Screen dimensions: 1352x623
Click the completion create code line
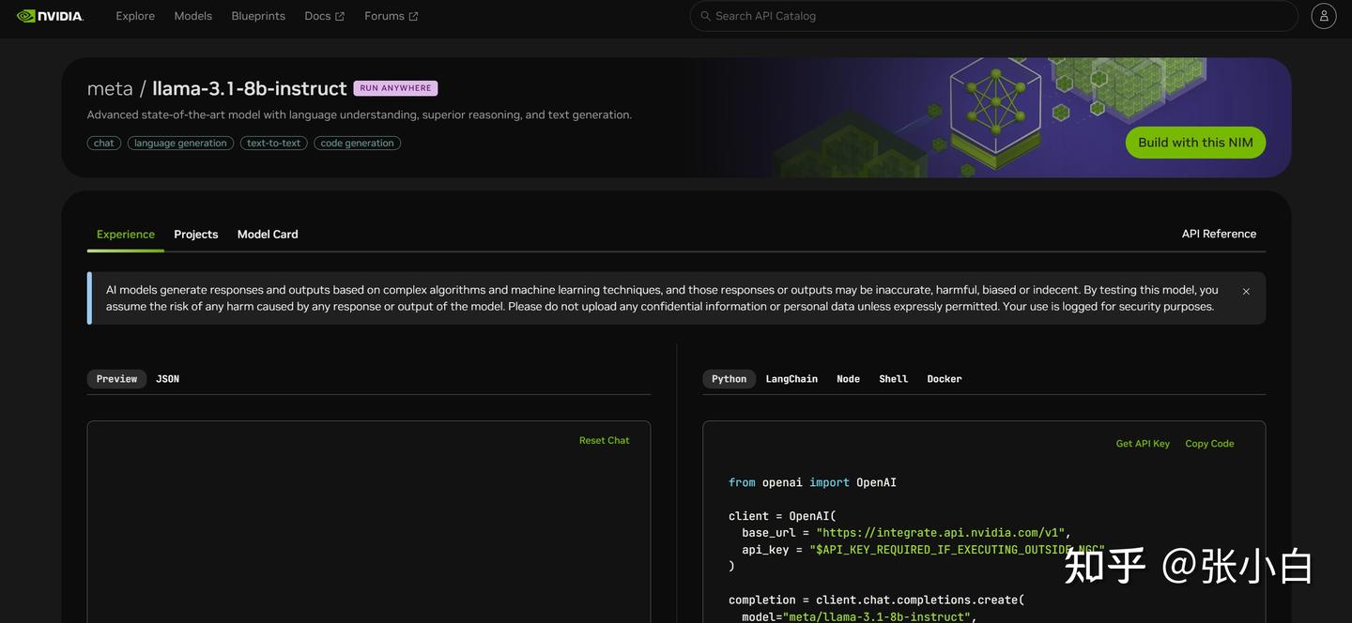(x=876, y=600)
